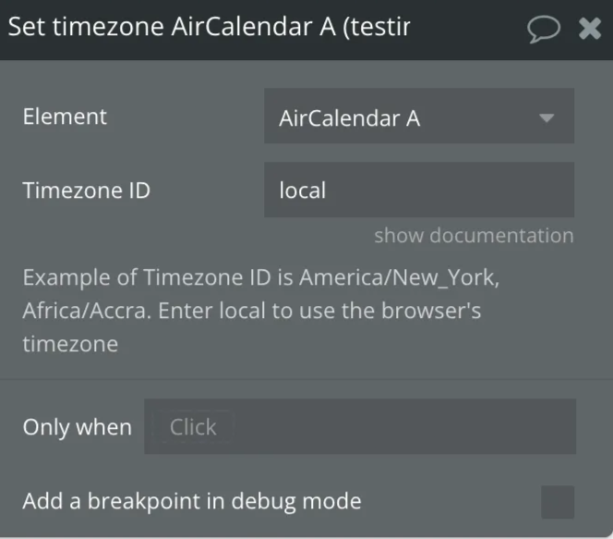
Task: Click the Set timezone AirCalendar A title
Action: [209, 28]
